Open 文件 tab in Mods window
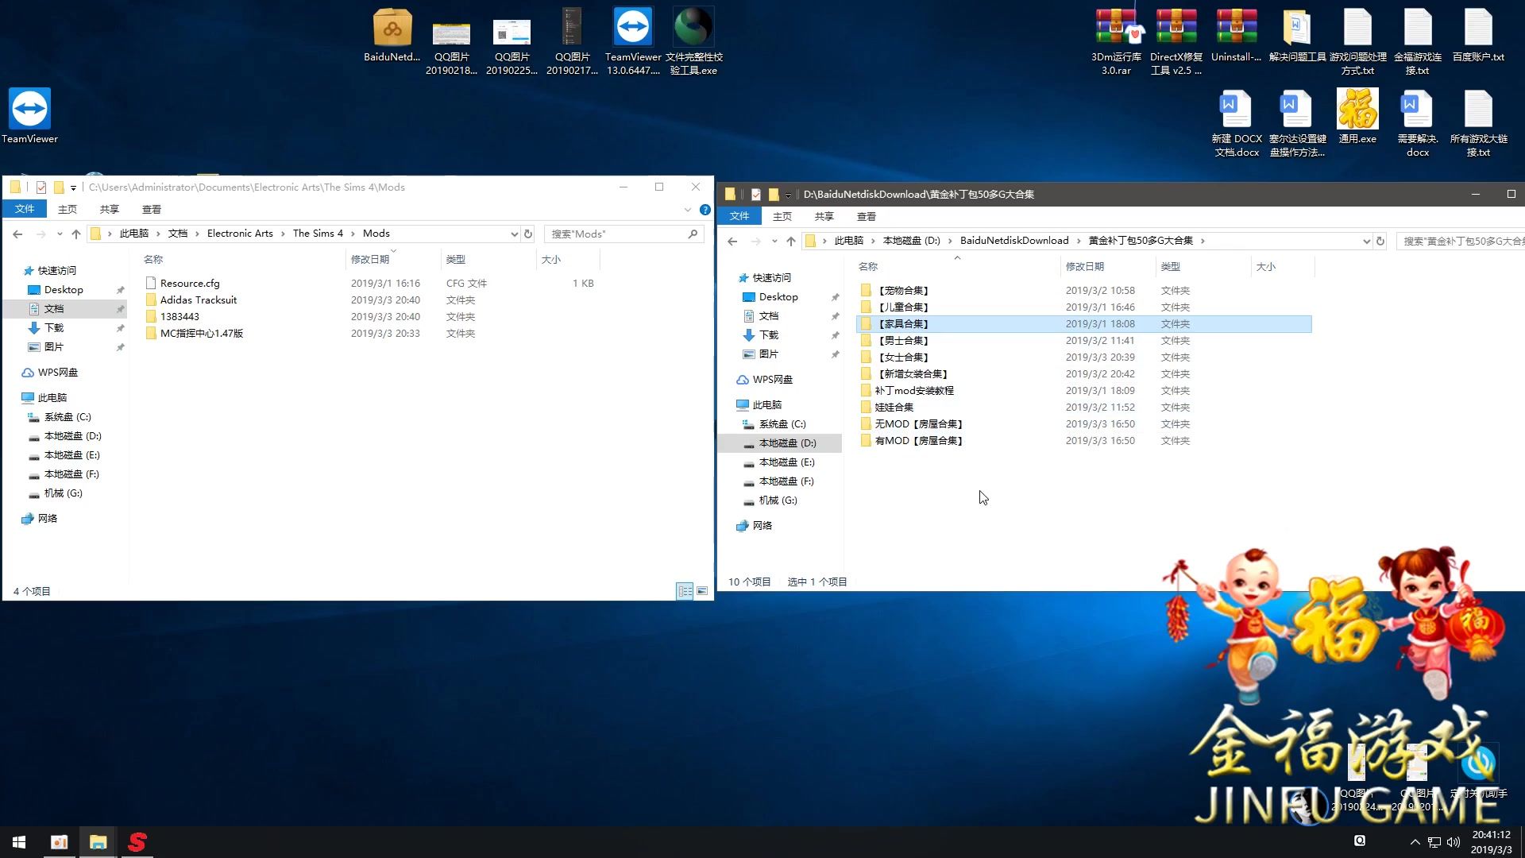 [x=25, y=209]
